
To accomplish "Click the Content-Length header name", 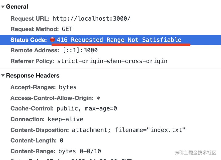I will 34,141.
